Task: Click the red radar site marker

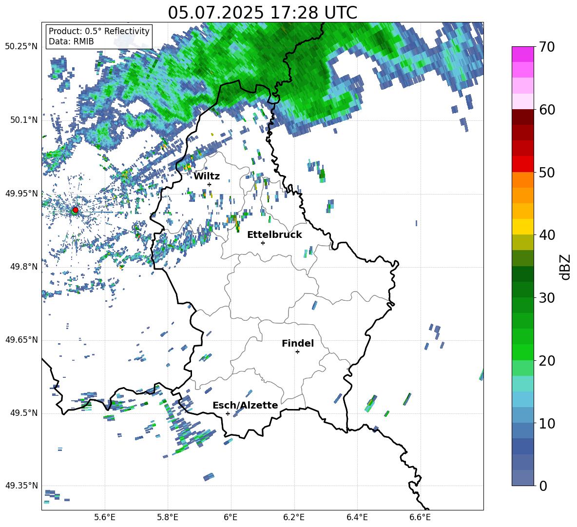Action: coord(76,210)
